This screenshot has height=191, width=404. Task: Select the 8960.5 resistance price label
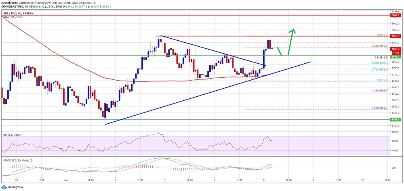(396, 36)
